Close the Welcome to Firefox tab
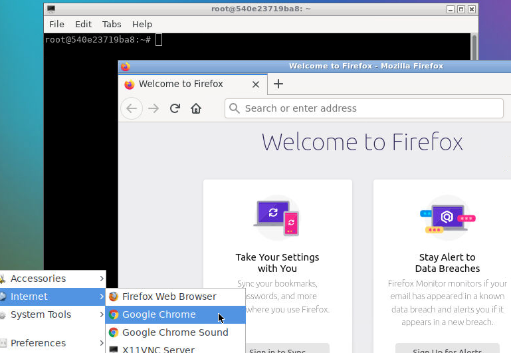Viewport: 511px width, 353px height. 256,84
